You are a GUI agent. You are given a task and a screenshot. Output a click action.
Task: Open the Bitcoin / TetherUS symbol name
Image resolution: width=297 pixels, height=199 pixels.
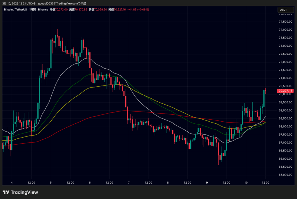pos(15,9)
